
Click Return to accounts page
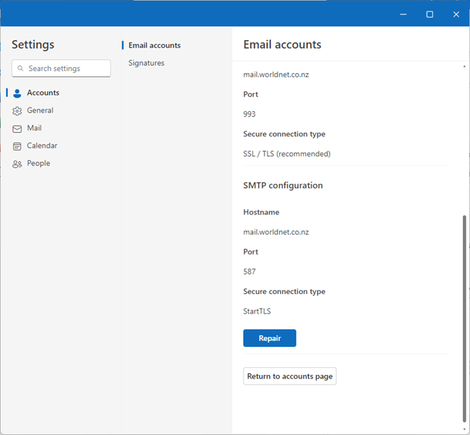tap(289, 376)
